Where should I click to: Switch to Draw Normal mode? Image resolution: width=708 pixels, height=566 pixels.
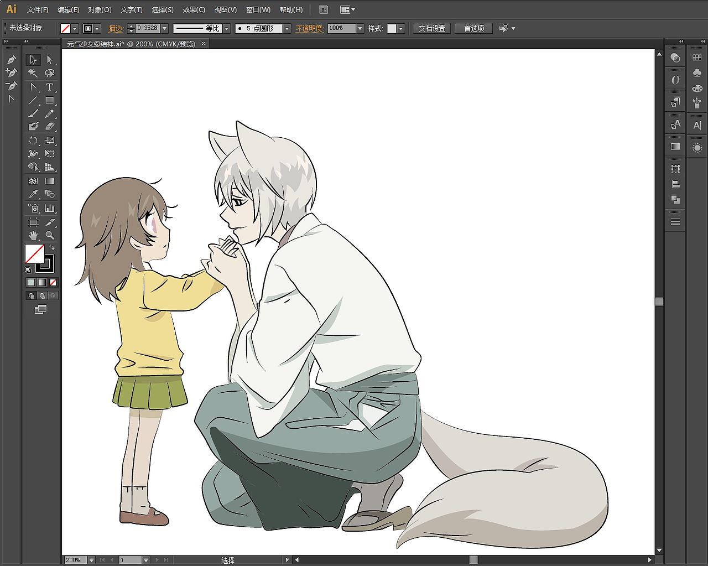pyautogui.click(x=31, y=295)
